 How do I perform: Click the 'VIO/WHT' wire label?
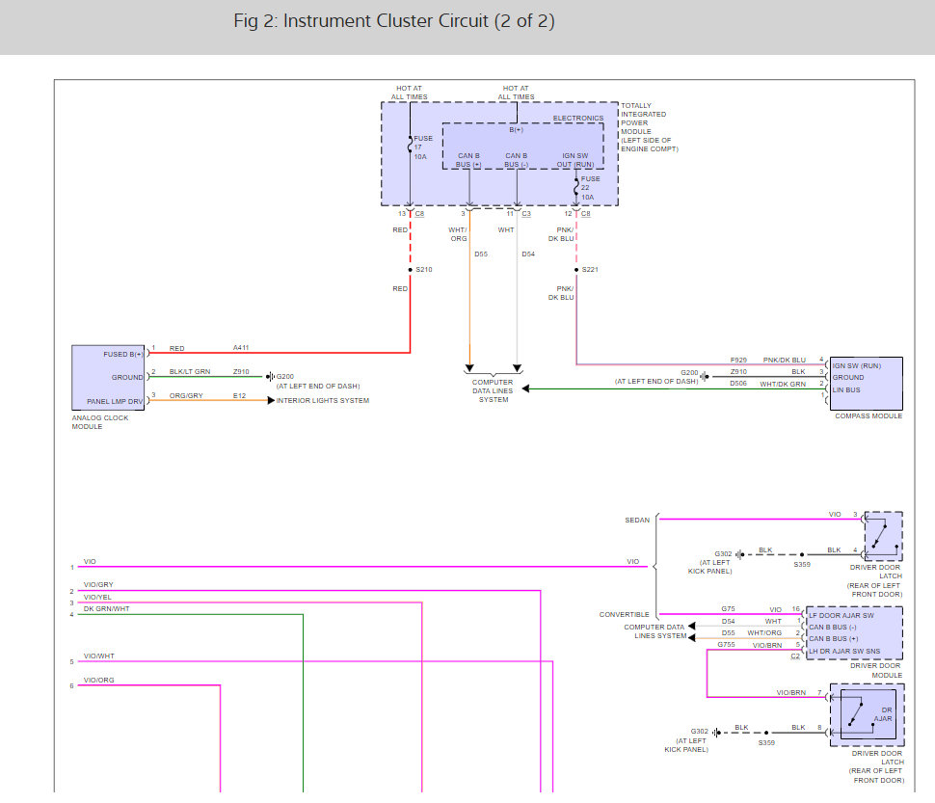click(99, 656)
